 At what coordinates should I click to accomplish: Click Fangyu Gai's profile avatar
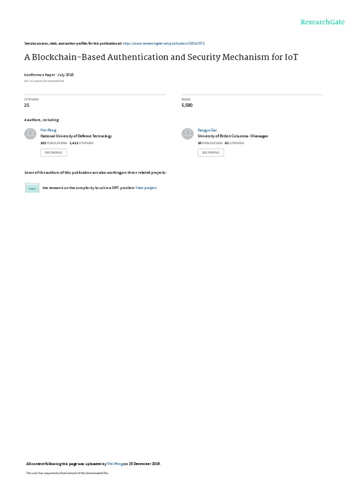tap(187, 134)
